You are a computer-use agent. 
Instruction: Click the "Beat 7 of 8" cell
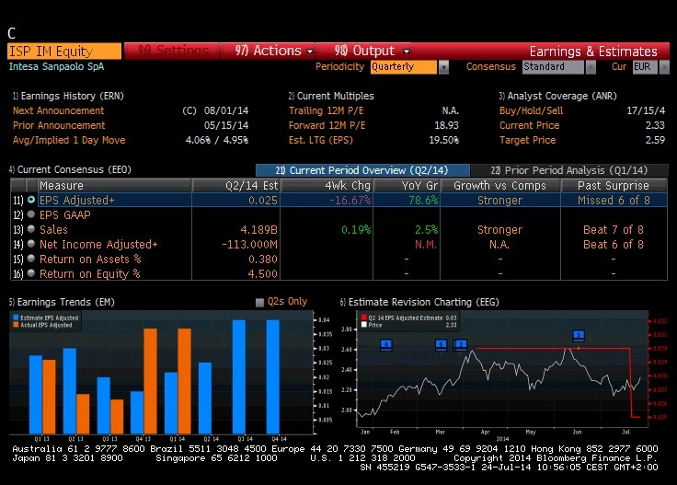[x=614, y=230]
